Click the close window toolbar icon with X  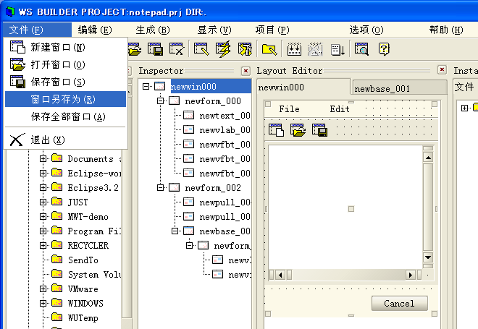point(177,49)
